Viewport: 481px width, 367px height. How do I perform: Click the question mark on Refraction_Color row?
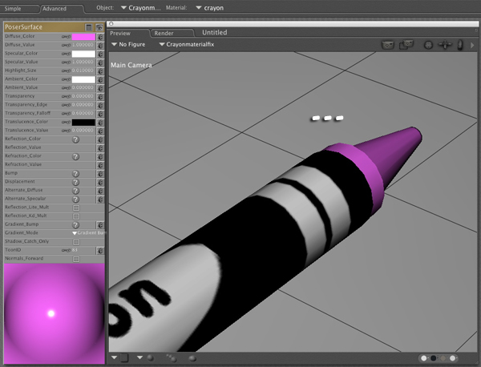click(x=76, y=157)
